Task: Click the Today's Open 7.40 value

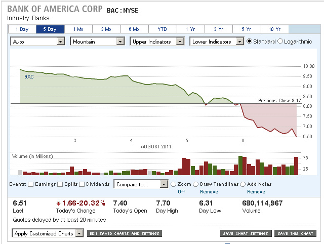Action: tap(120, 203)
